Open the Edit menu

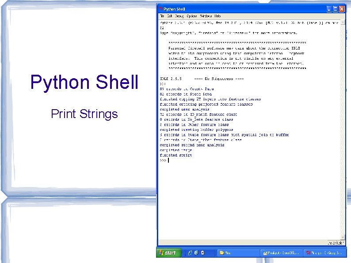[170, 16]
